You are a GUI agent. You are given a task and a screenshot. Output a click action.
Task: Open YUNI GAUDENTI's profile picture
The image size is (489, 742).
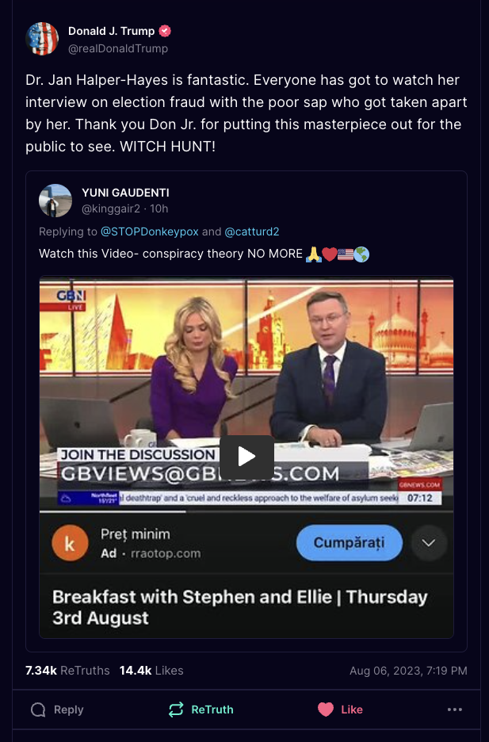click(55, 201)
